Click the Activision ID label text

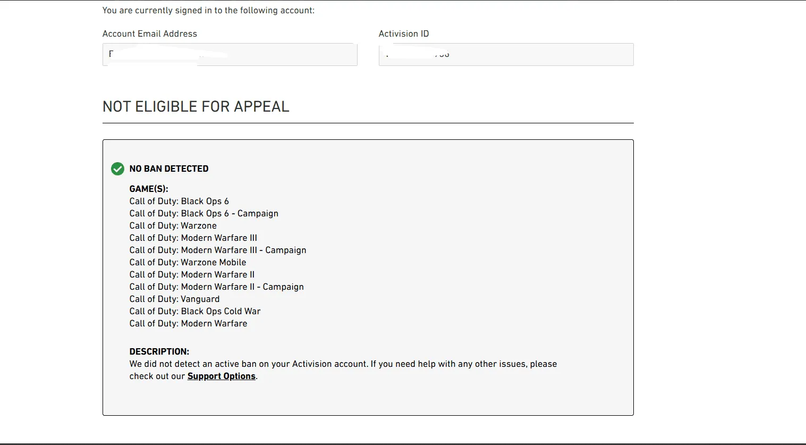pos(403,33)
